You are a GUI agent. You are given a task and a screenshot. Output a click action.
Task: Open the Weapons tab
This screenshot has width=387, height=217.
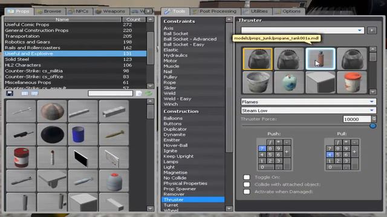tap(111, 11)
